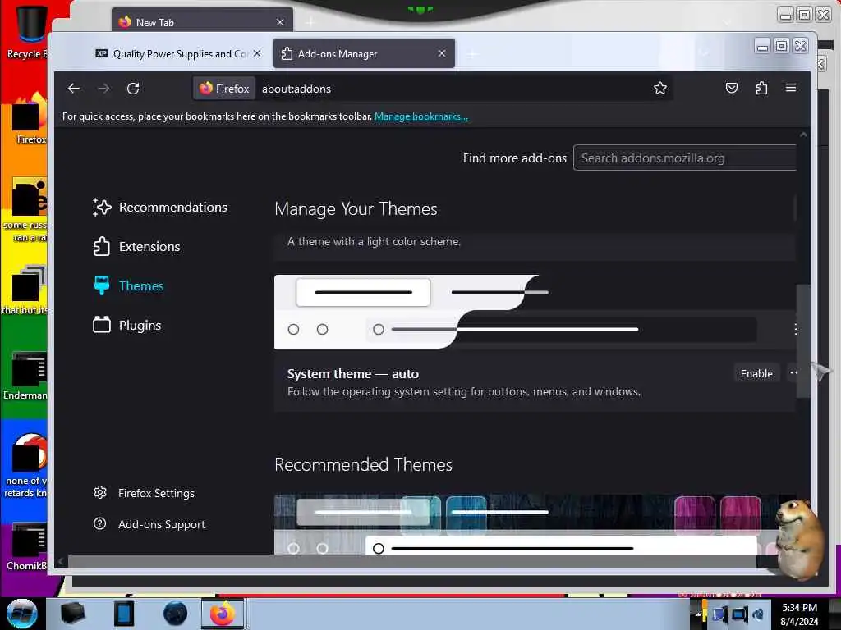Open the Enderman desktop icon

(x=27, y=376)
